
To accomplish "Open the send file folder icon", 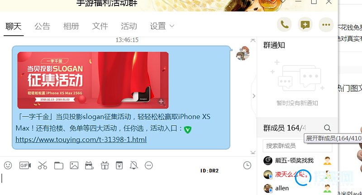I will (59, 166).
